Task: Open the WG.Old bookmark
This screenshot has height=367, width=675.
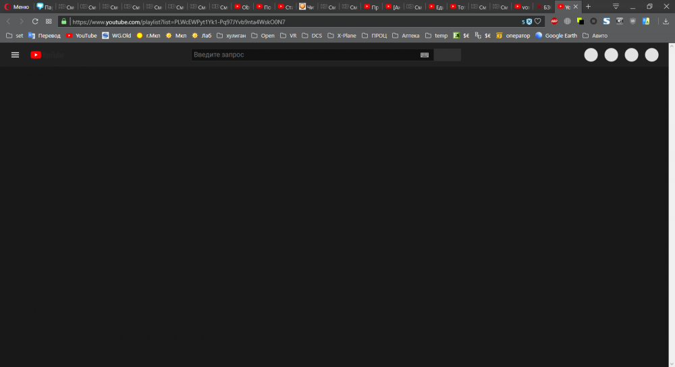Action: (x=117, y=36)
